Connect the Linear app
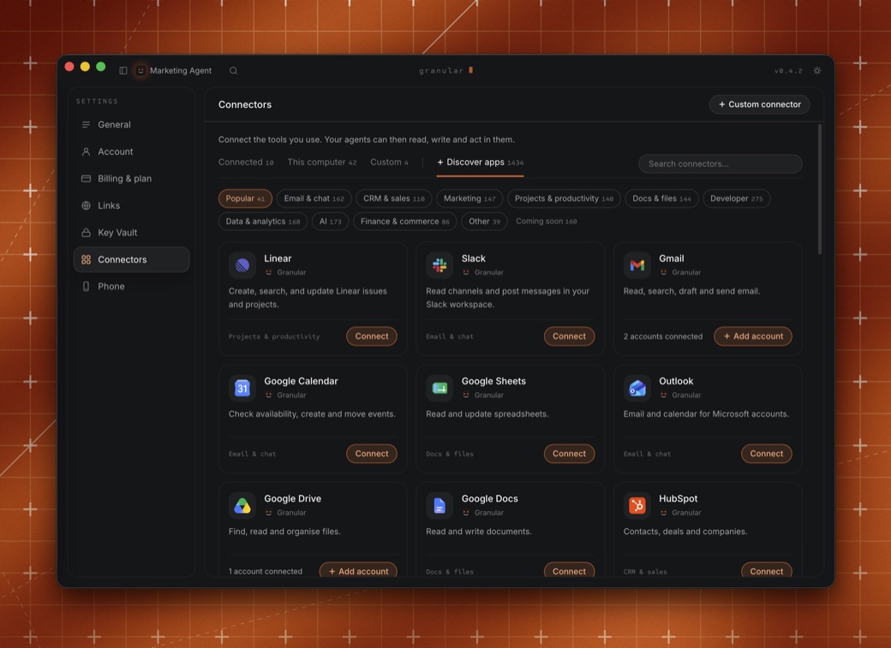This screenshot has height=648, width=891. 372,336
